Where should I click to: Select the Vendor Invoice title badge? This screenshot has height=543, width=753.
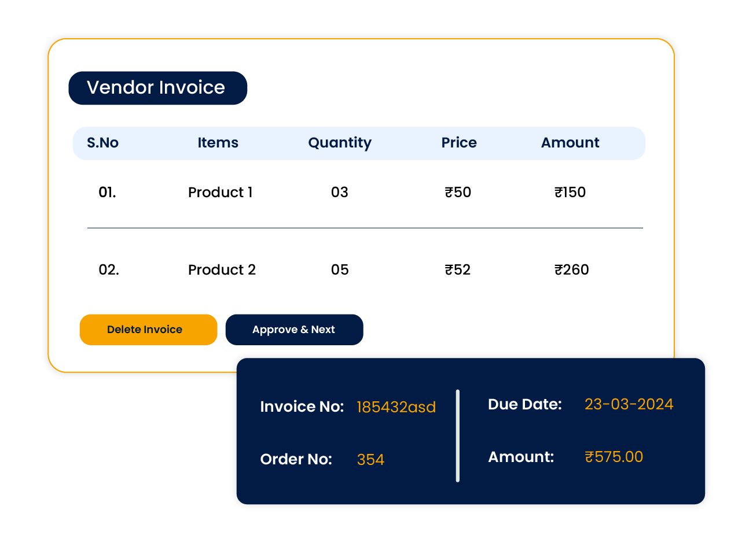[x=157, y=88]
